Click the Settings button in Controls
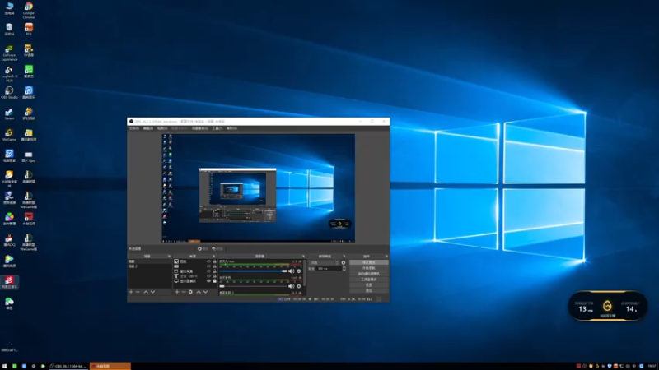Screen dimensions: 659x370 (368, 284)
